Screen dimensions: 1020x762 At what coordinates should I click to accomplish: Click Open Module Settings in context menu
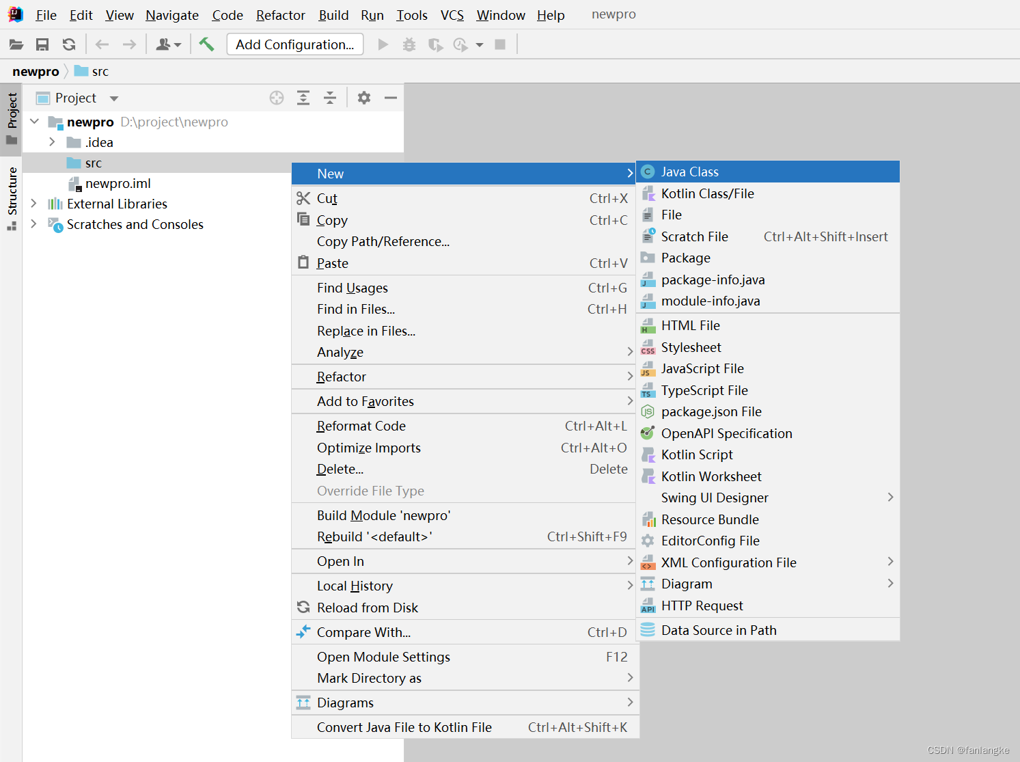(464, 657)
